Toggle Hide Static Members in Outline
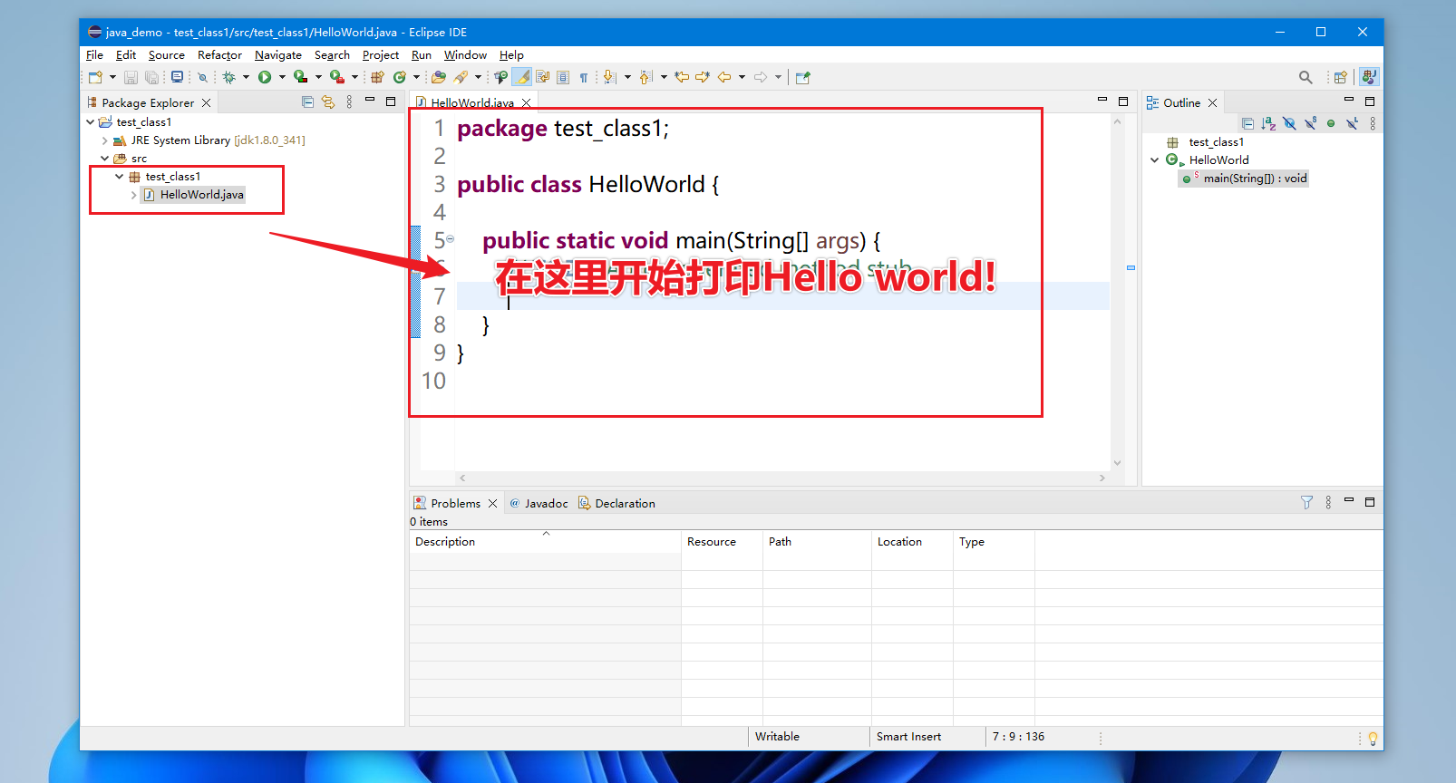This screenshot has width=1456, height=783. pos(1310,123)
